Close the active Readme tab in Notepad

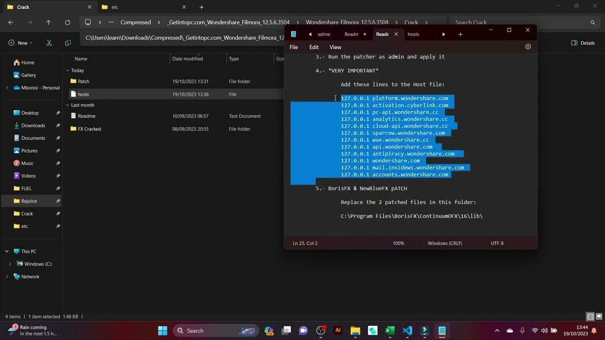click(396, 34)
